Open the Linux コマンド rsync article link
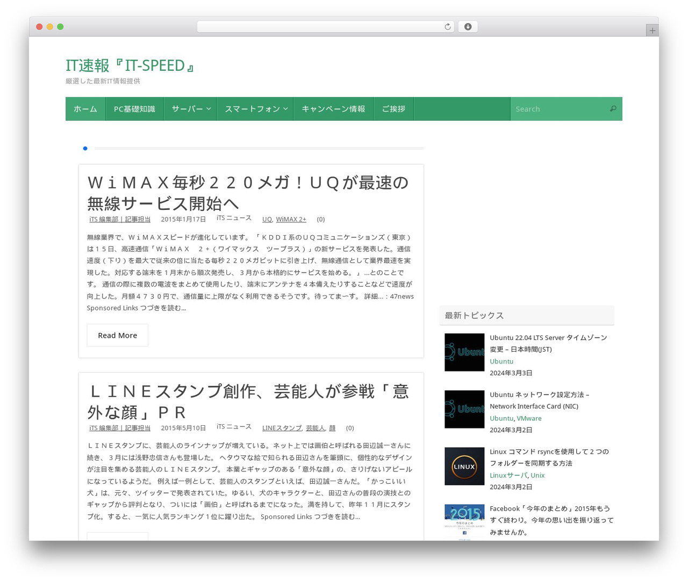 pyautogui.click(x=549, y=457)
